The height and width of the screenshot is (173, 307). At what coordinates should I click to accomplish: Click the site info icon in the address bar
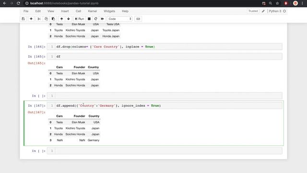point(27,3)
